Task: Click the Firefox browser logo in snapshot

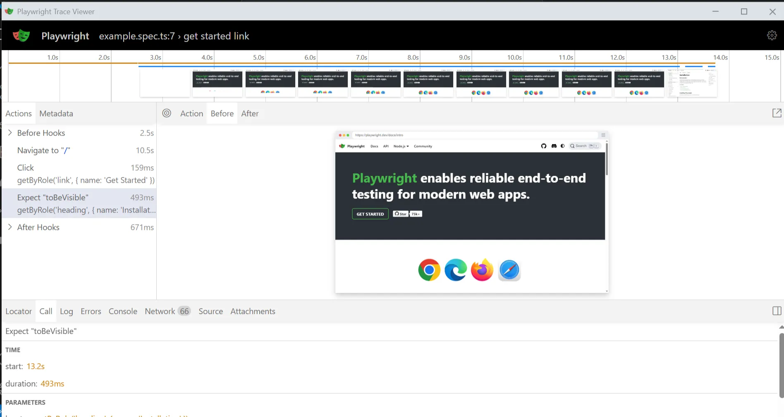Action: 482,270
